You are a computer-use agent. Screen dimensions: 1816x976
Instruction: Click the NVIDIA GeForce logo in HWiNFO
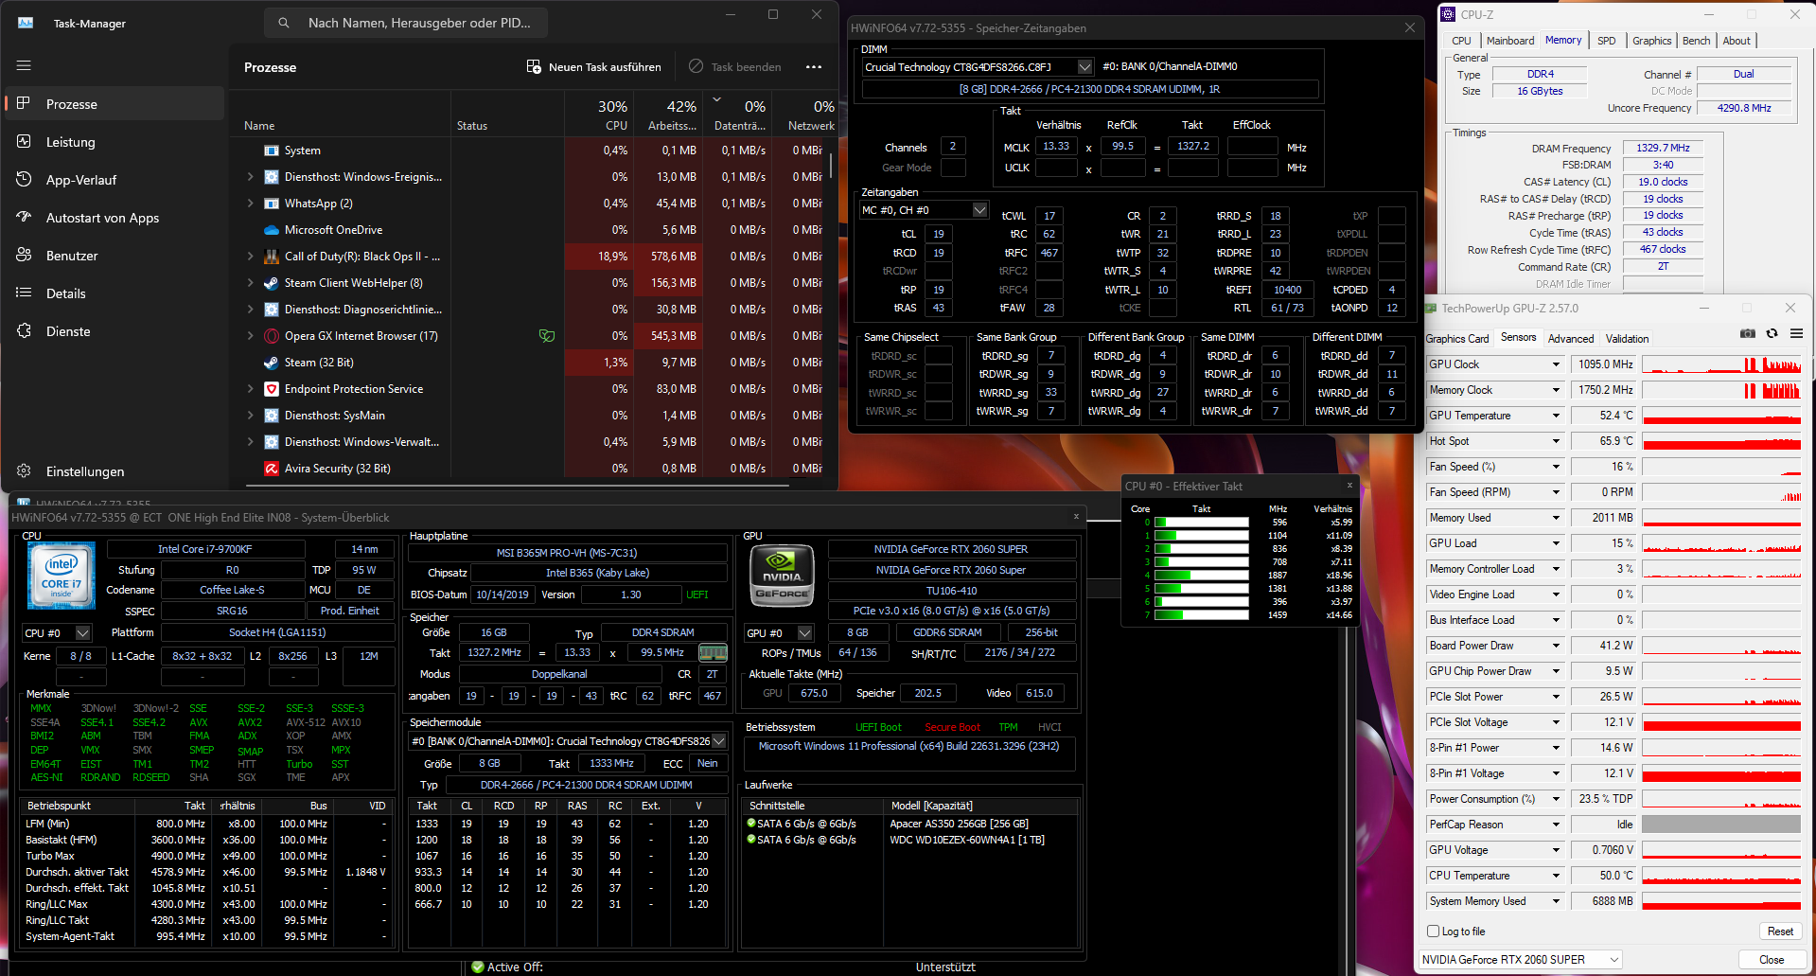(x=783, y=576)
